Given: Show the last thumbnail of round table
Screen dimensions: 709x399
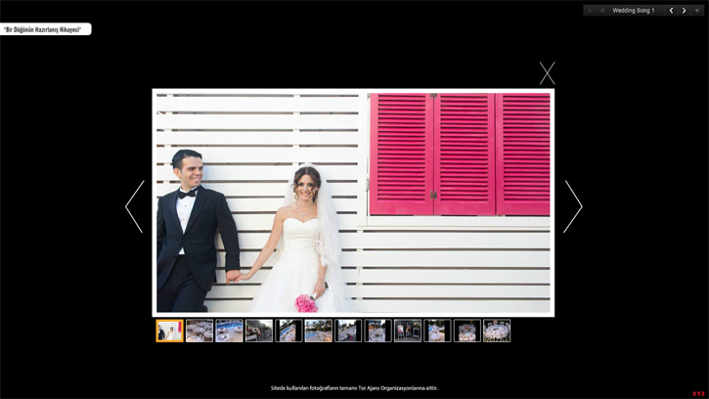Looking at the screenshot, I should coord(497,331).
